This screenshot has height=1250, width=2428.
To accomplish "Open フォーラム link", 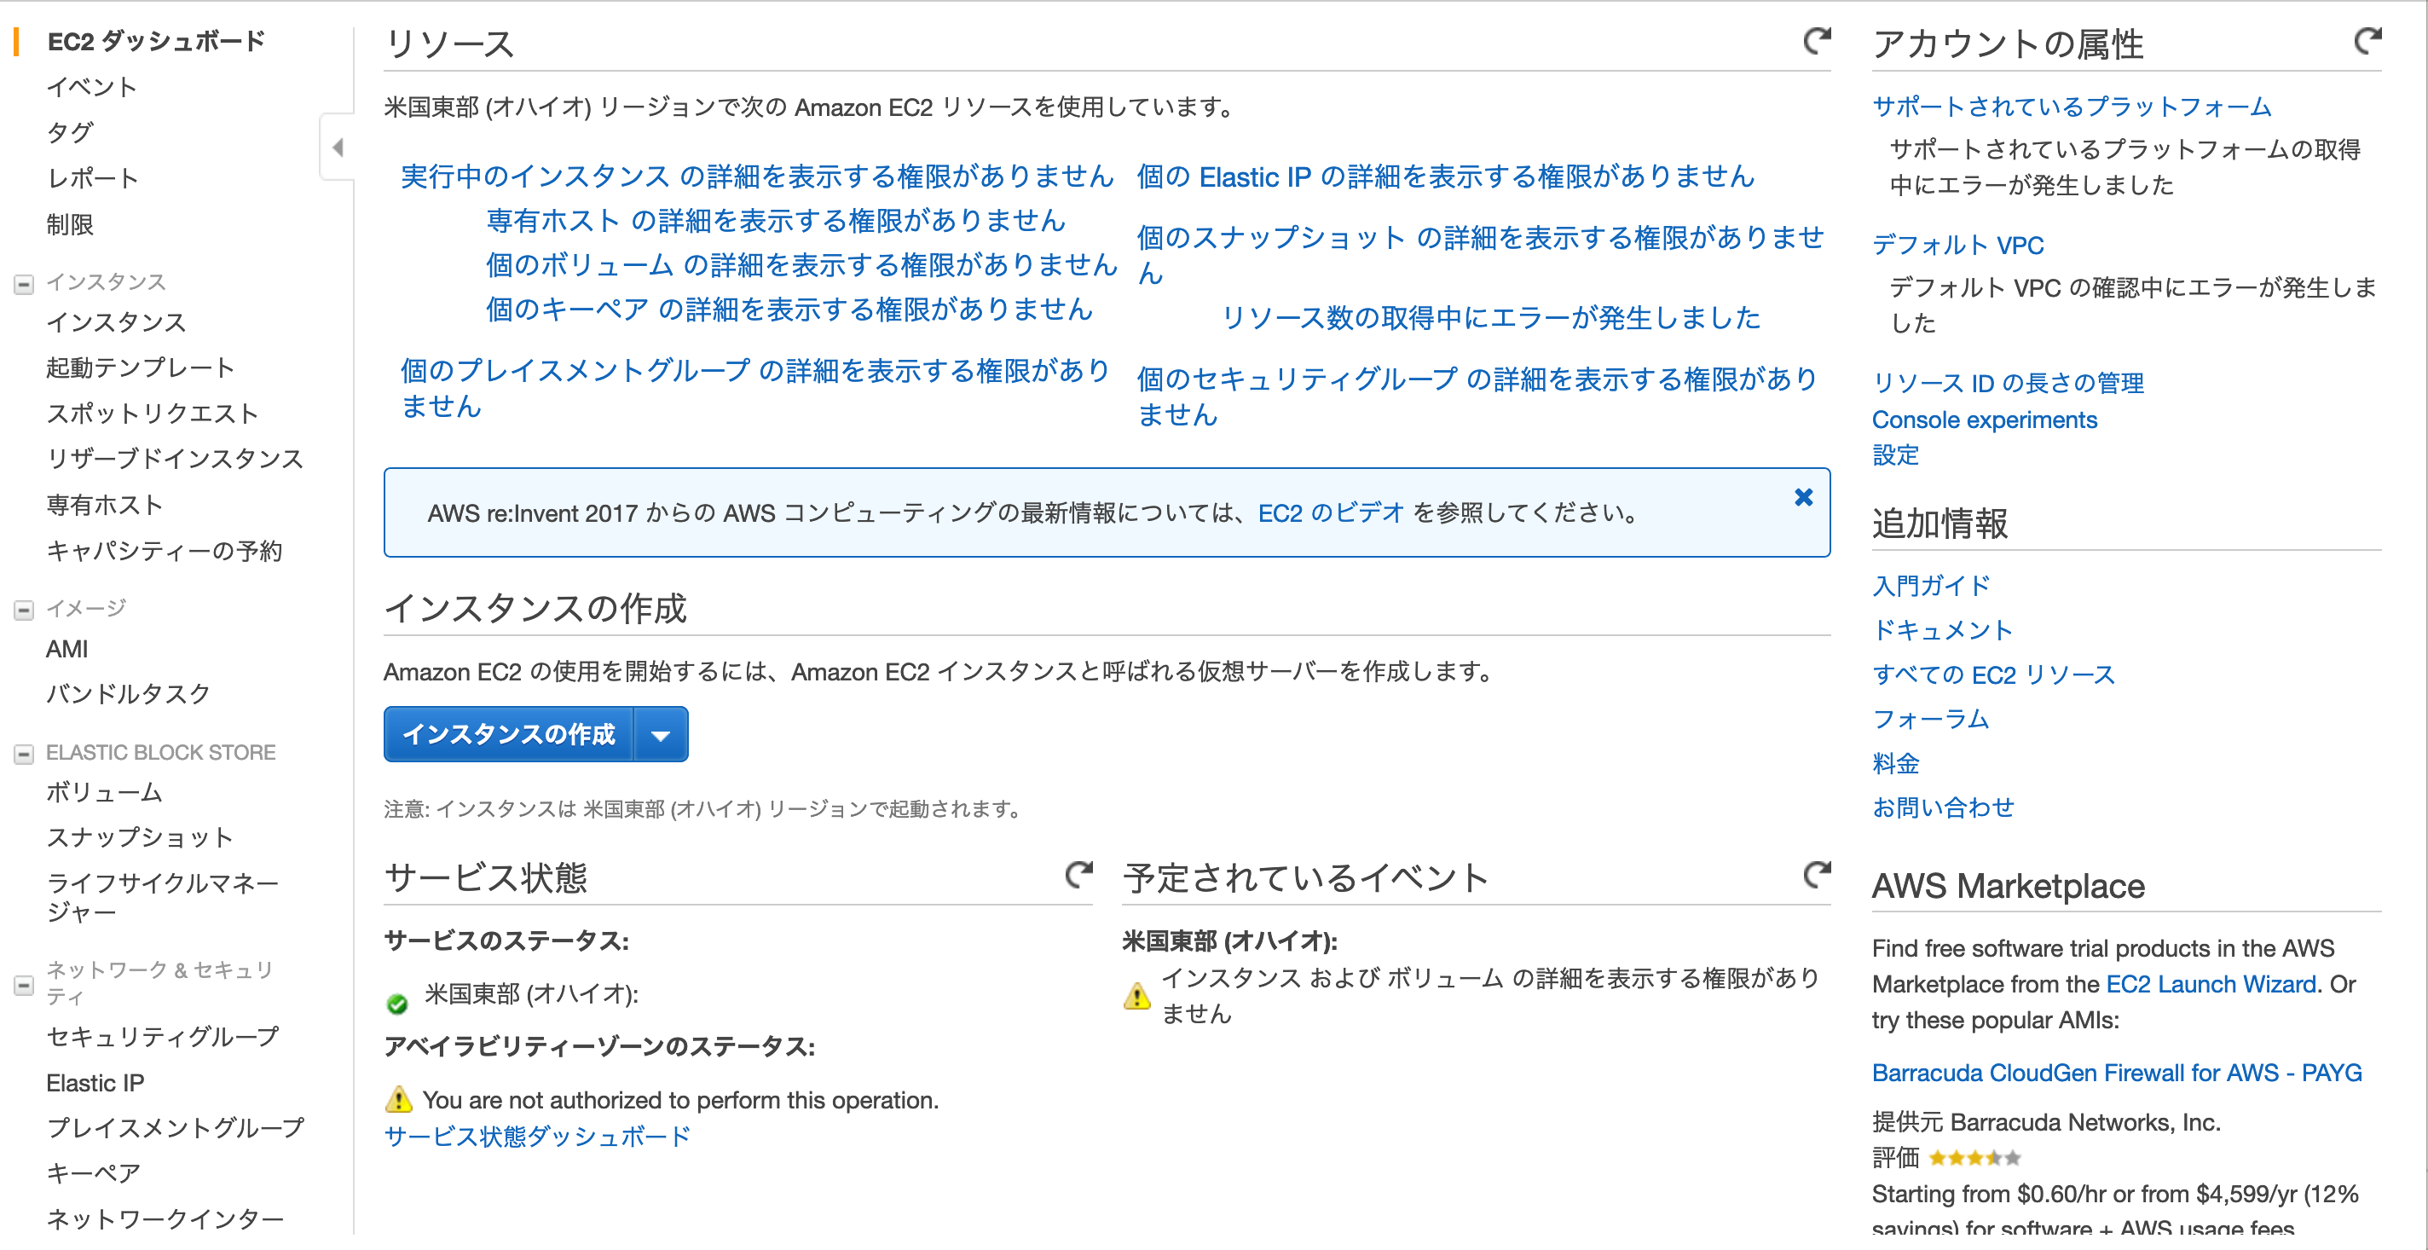I will click(1930, 718).
